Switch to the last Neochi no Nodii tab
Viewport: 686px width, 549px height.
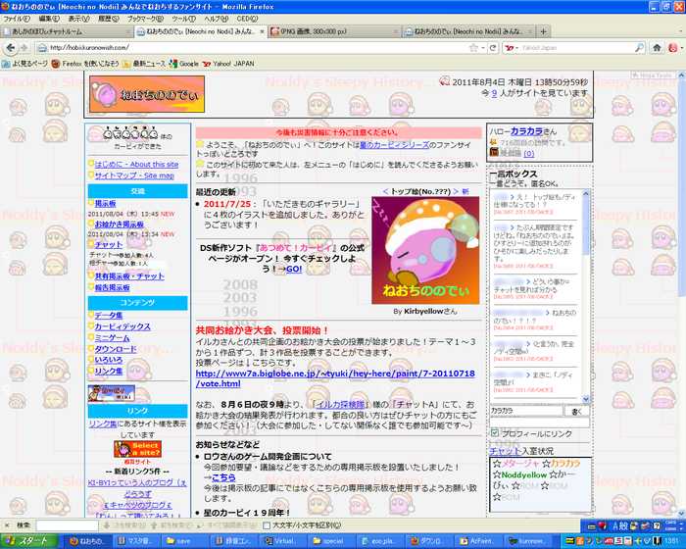(x=468, y=31)
